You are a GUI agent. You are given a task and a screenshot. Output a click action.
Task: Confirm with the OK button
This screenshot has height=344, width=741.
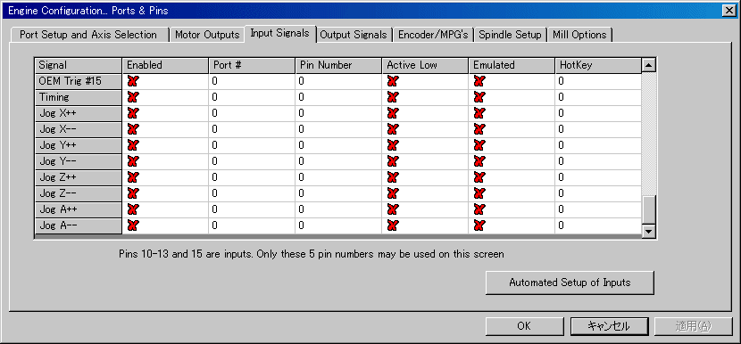click(x=524, y=326)
